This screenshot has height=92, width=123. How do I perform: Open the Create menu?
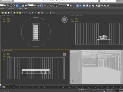click(6, 3)
